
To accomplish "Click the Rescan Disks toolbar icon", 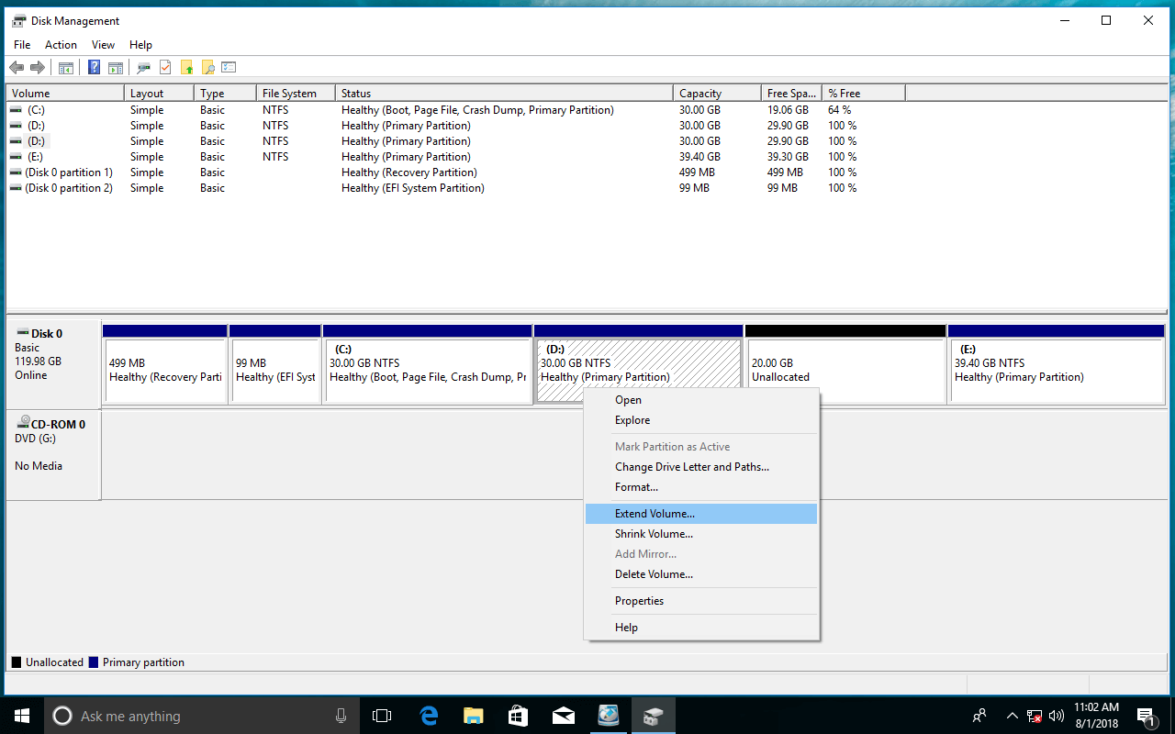I will tap(142, 67).
